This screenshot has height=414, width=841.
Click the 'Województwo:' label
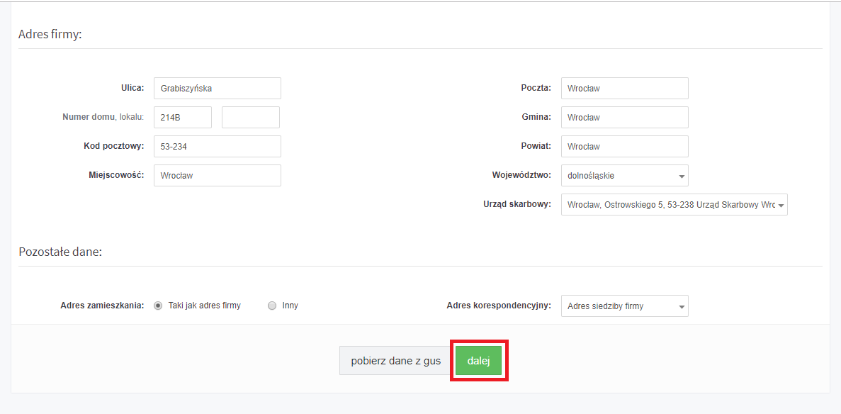[x=521, y=175]
